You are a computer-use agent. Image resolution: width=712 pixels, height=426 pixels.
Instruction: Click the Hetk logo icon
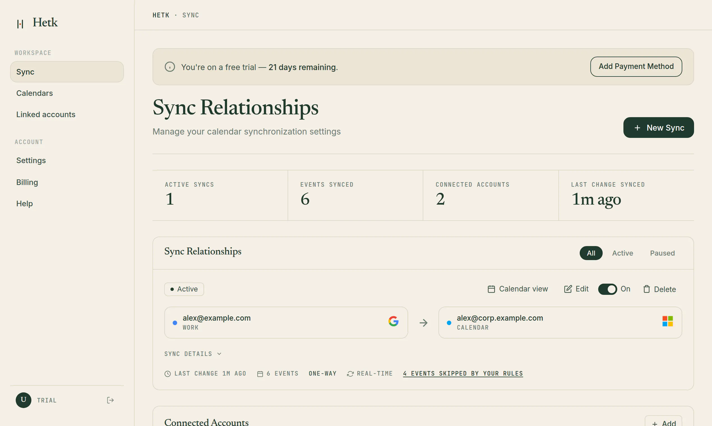[x=20, y=24]
